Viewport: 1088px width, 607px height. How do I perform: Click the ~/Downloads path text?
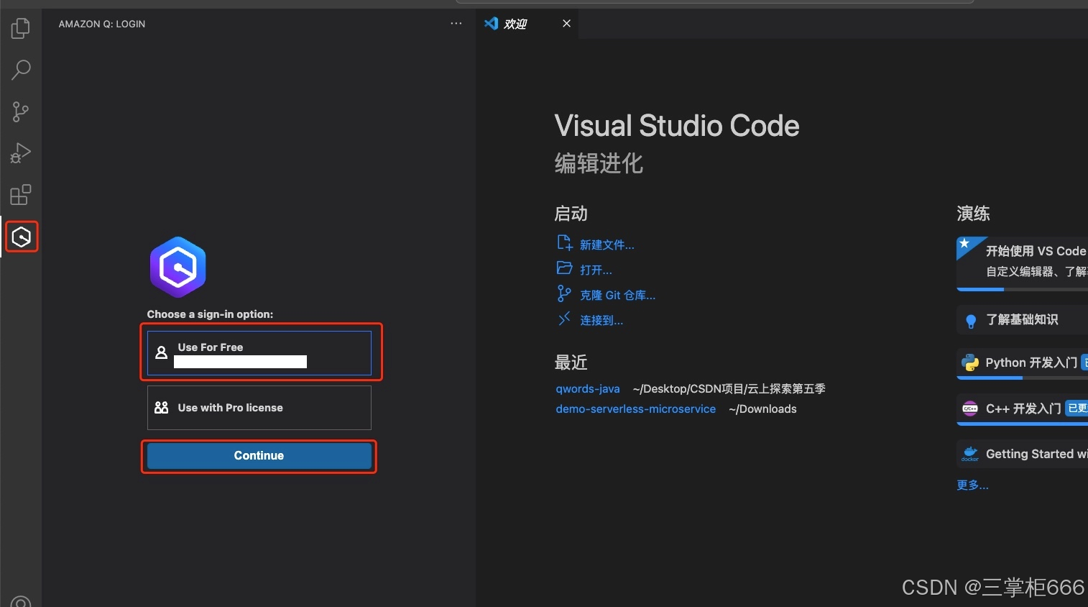(x=762, y=409)
